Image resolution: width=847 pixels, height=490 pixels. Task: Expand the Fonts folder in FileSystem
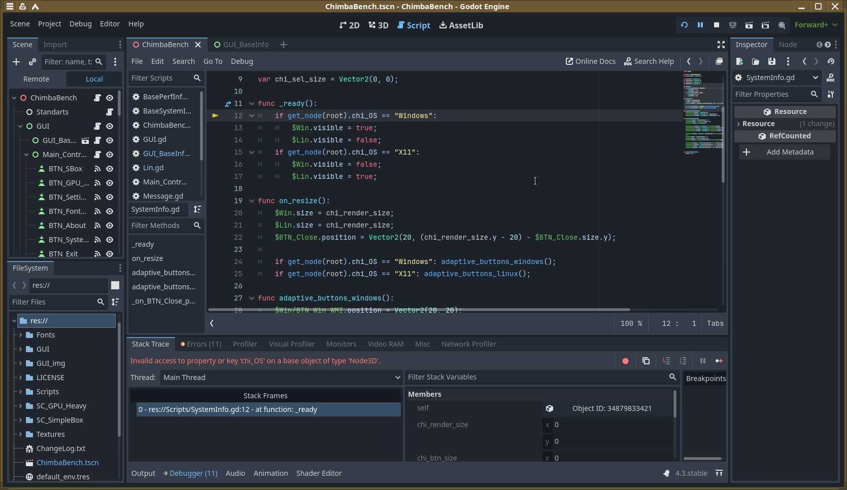(21, 335)
